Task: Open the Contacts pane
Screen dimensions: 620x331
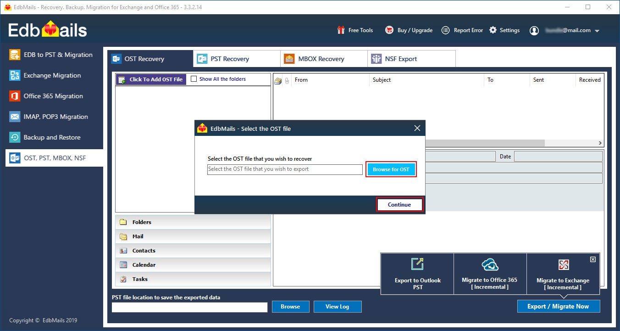Action: (193, 251)
